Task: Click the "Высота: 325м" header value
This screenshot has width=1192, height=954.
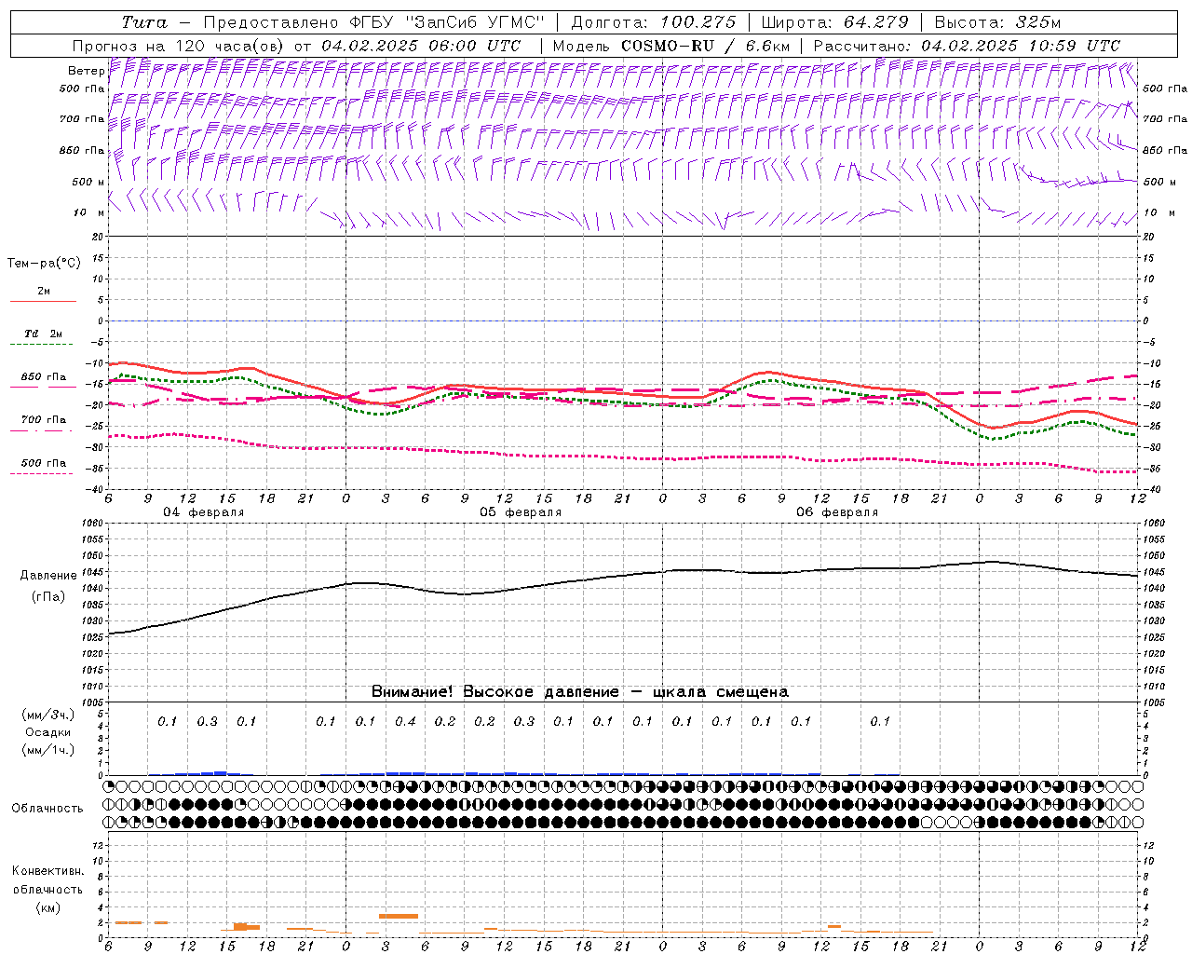Action: (x=997, y=22)
